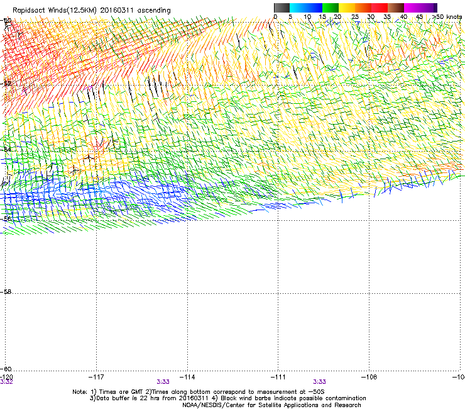465x409 pixels.
Task: Click the -108 longitude axis label
Action: tap(369, 377)
